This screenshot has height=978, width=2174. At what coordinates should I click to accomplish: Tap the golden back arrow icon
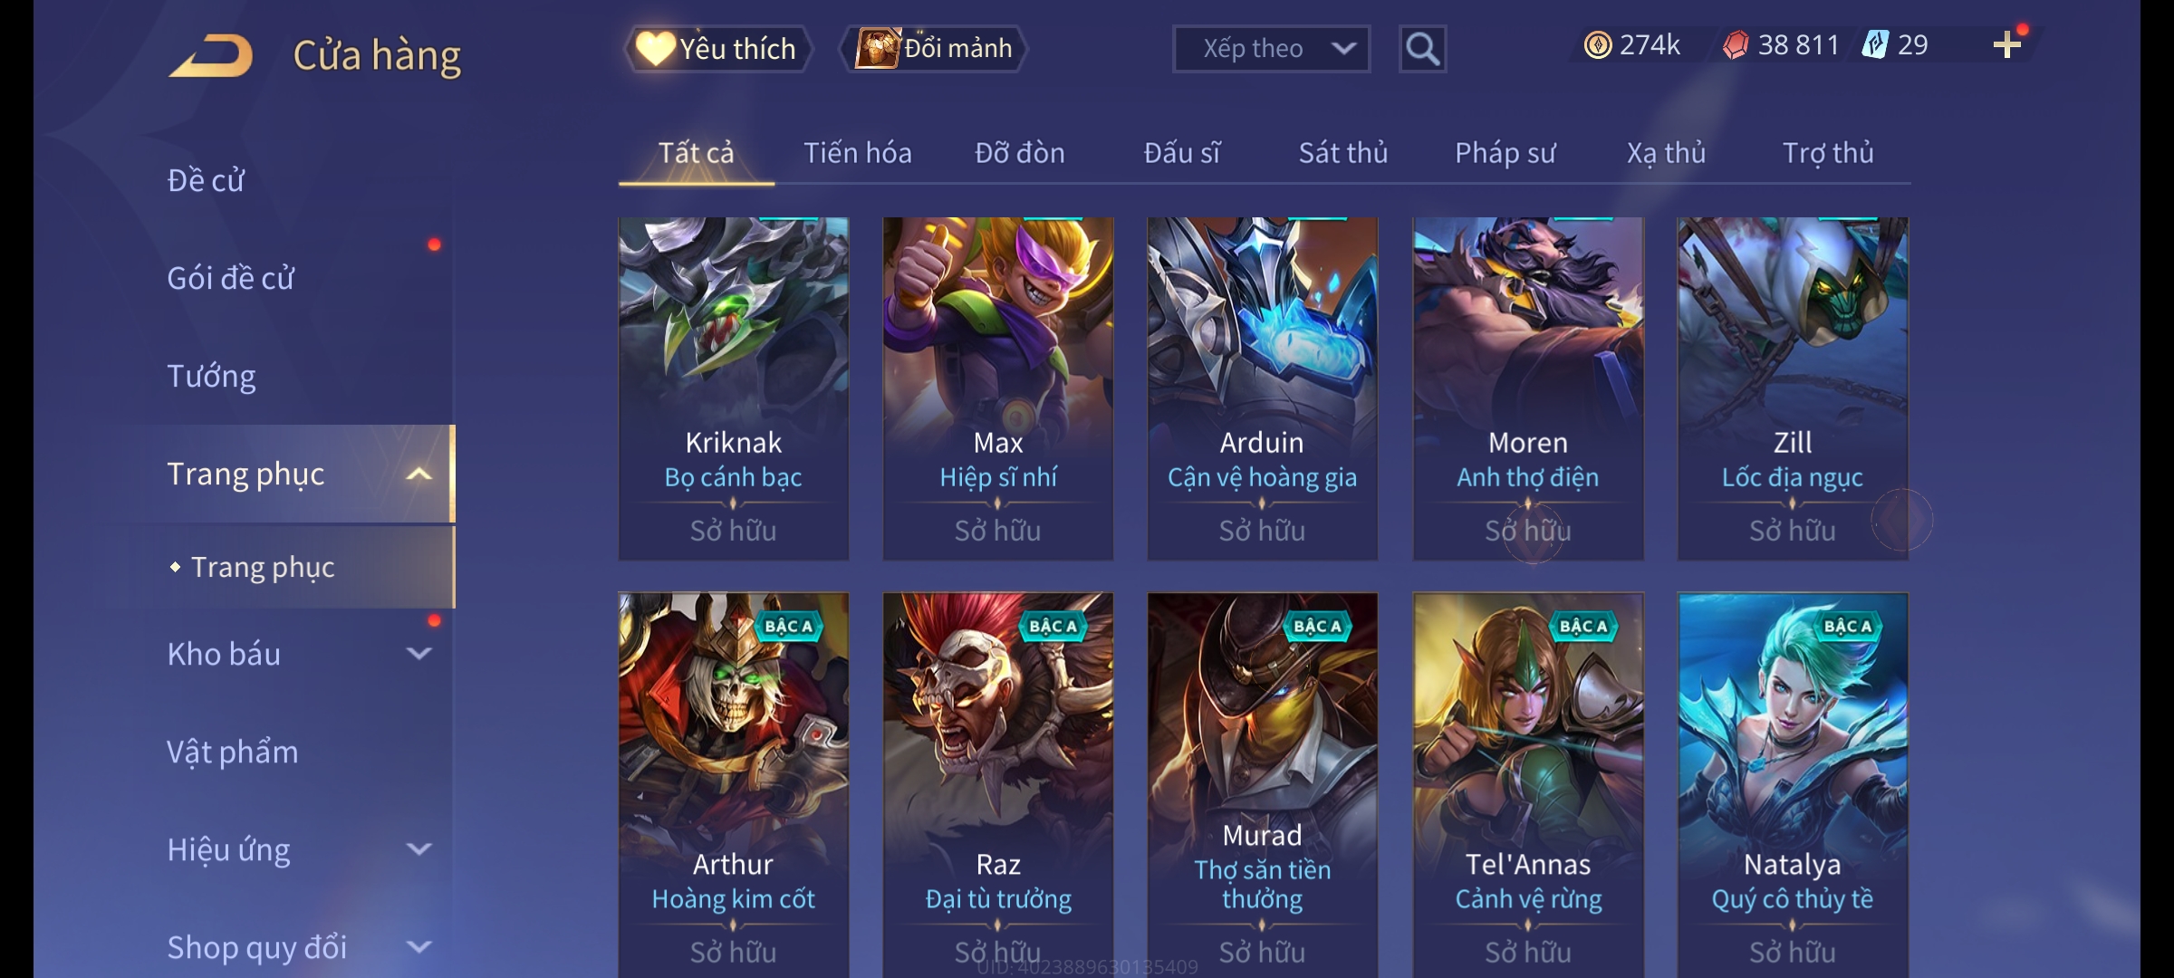pyautogui.click(x=210, y=55)
